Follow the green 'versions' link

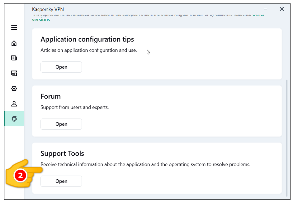point(41,20)
